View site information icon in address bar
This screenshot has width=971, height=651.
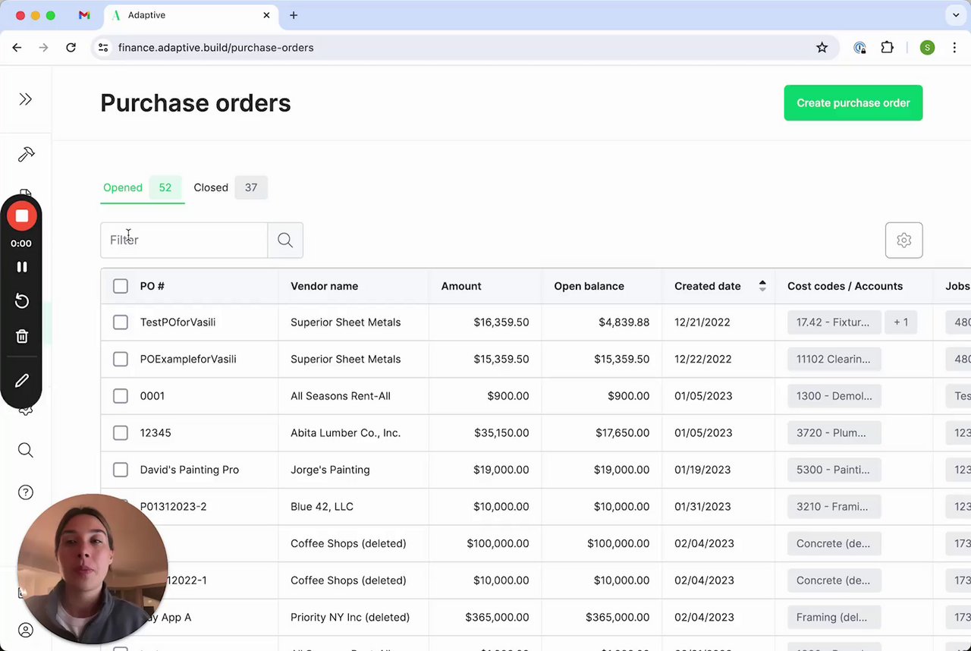103,48
